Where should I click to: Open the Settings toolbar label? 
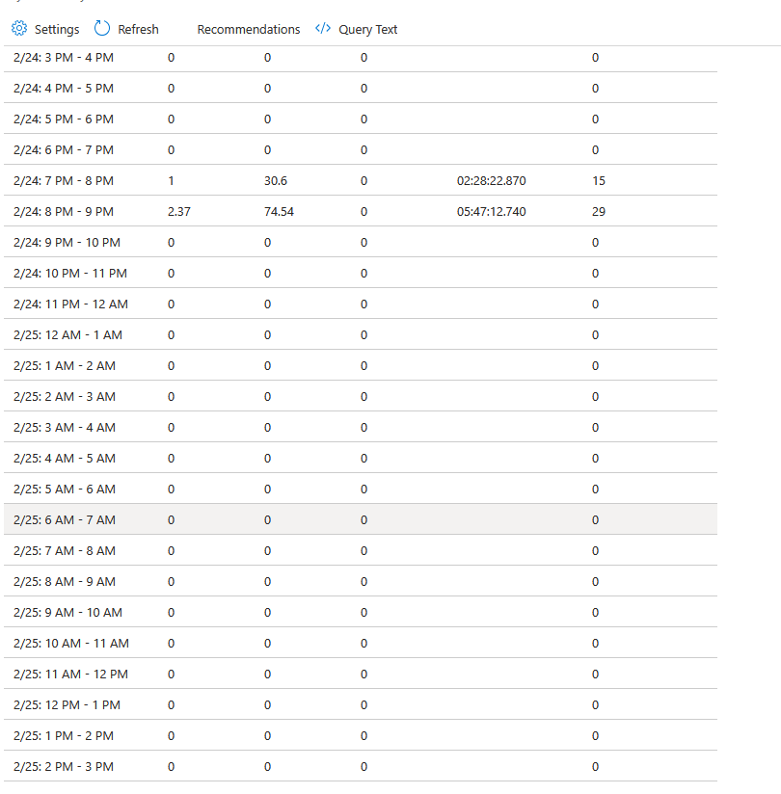coord(57,29)
